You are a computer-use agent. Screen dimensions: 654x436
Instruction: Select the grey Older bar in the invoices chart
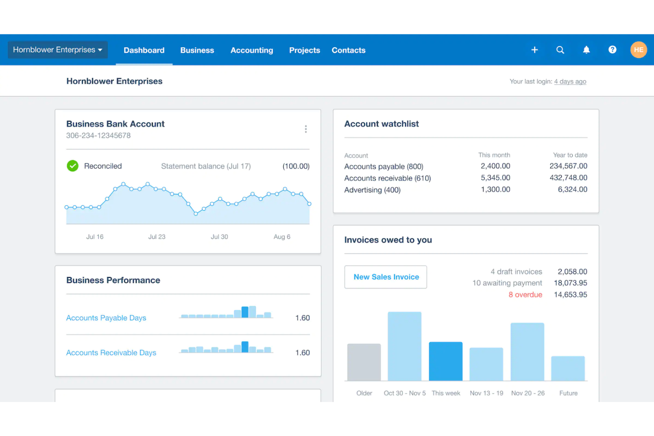[364, 362]
